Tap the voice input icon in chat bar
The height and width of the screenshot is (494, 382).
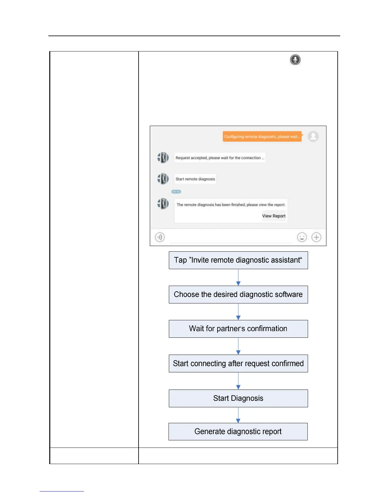point(160,237)
